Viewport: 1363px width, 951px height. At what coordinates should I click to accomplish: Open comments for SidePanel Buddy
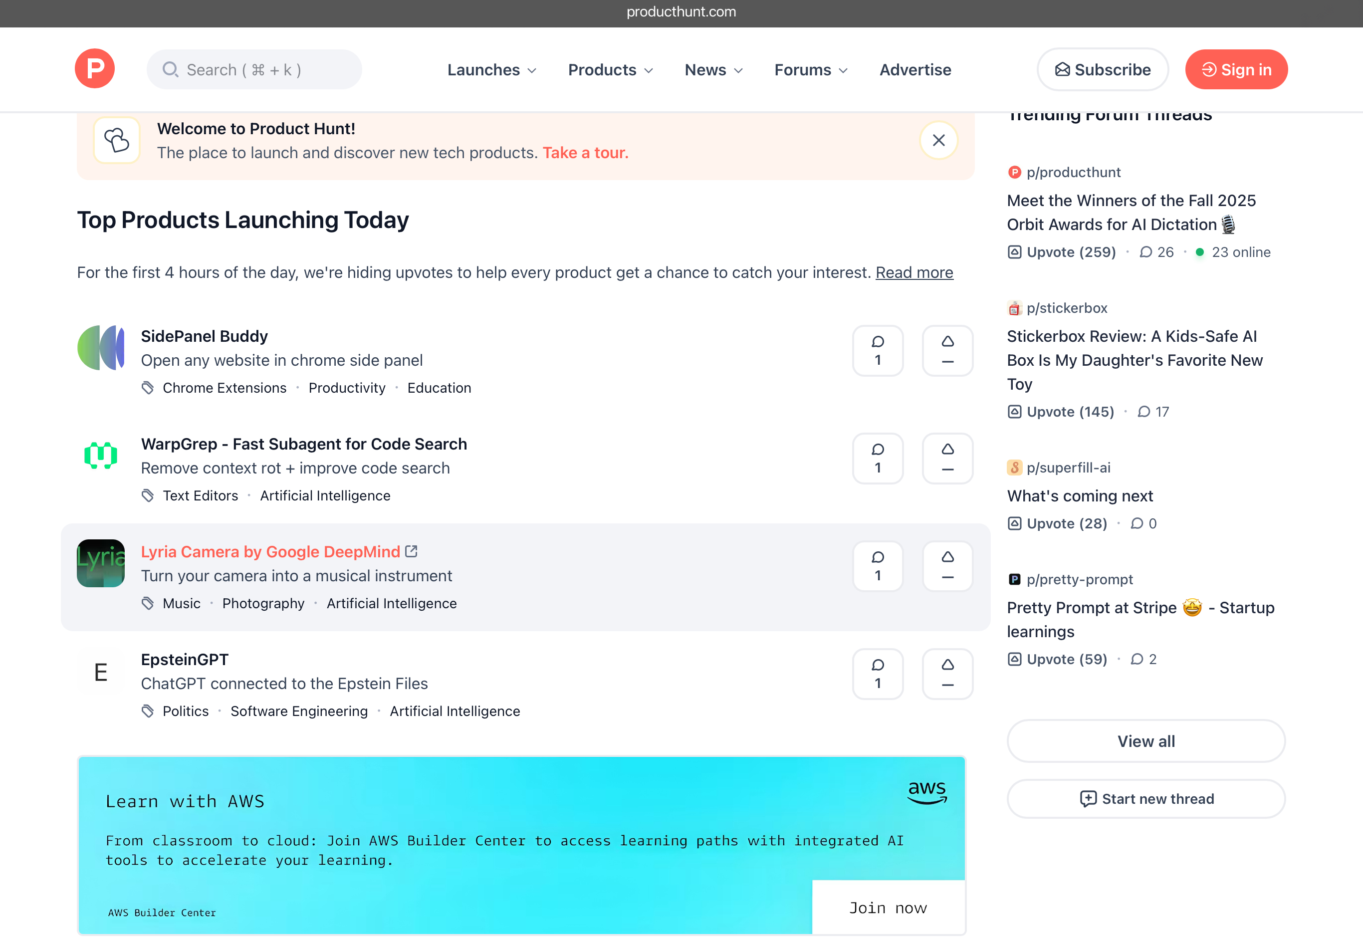(x=878, y=351)
